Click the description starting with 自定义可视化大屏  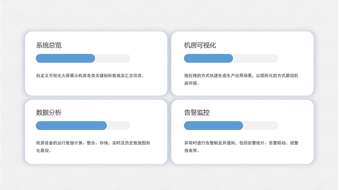pos(90,76)
